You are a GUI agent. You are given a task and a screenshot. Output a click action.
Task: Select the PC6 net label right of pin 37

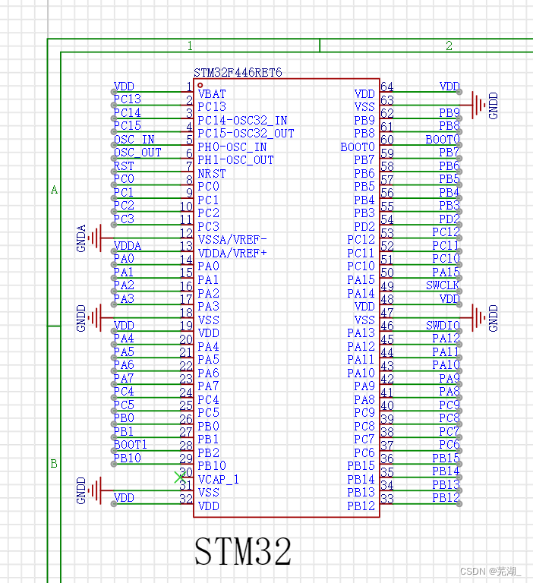tap(449, 444)
